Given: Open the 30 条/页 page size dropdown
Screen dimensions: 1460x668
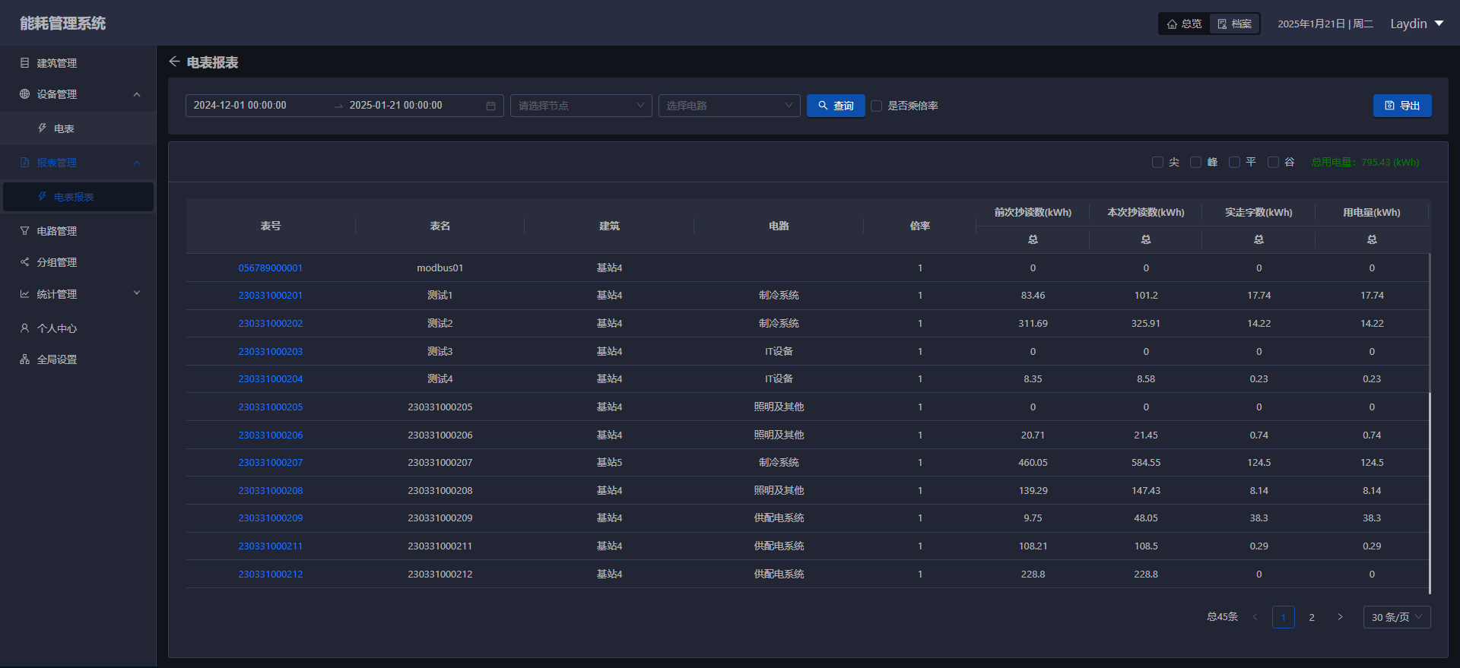Looking at the screenshot, I should [x=1396, y=617].
